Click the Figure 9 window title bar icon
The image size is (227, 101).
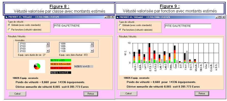[x=117, y=17]
